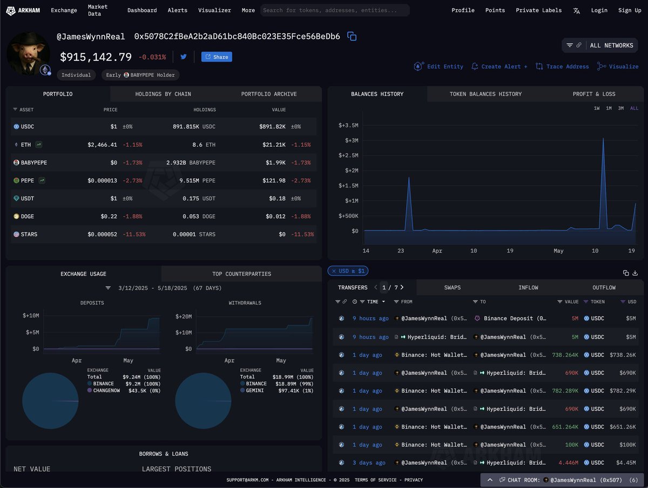Viewport: 648px width, 488px height.
Task: Switch to Top Counterparties tab
Action: click(241, 274)
